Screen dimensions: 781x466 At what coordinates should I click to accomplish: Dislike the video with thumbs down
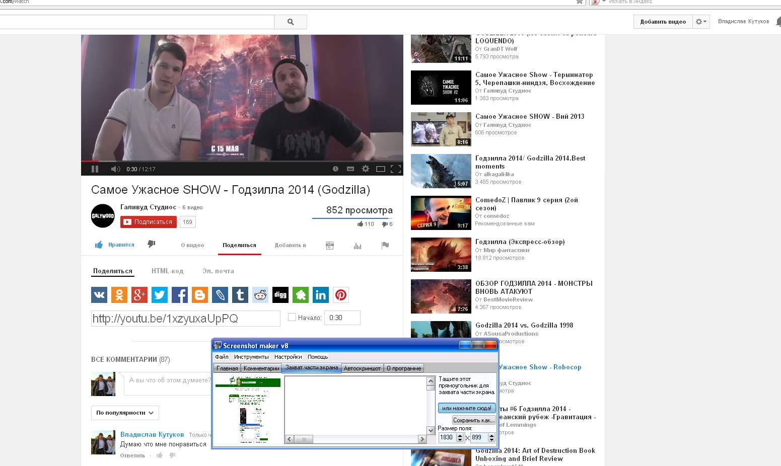(151, 244)
